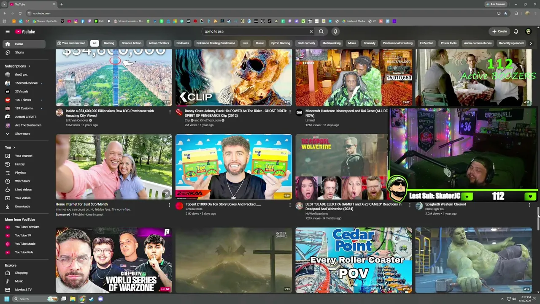This screenshot has width=540, height=304.
Task: Open Downloads in the sidebar
Action: (25, 206)
